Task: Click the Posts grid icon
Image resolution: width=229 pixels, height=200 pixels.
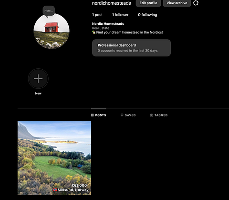Action: click(x=93, y=115)
